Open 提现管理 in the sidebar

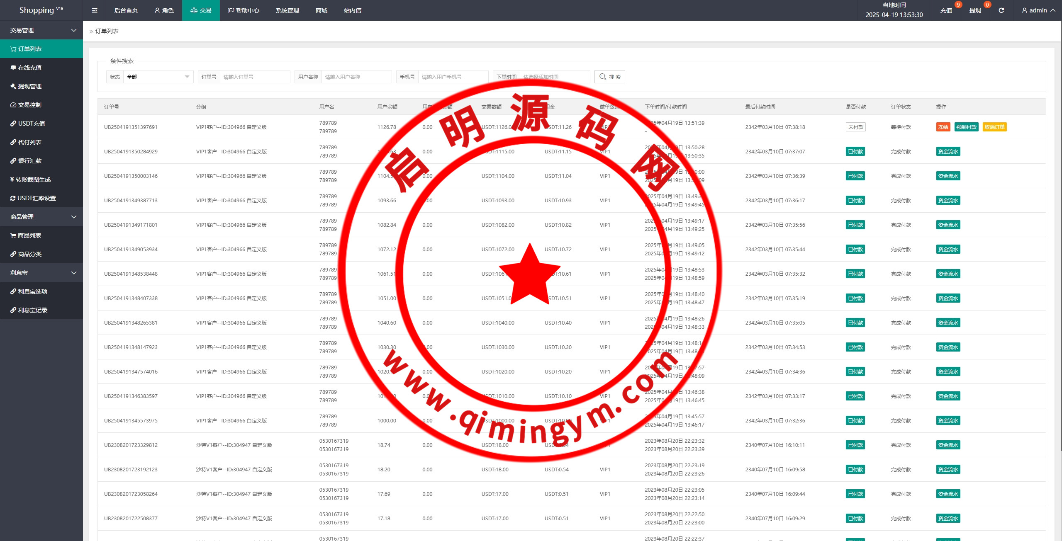tap(29, 86)
